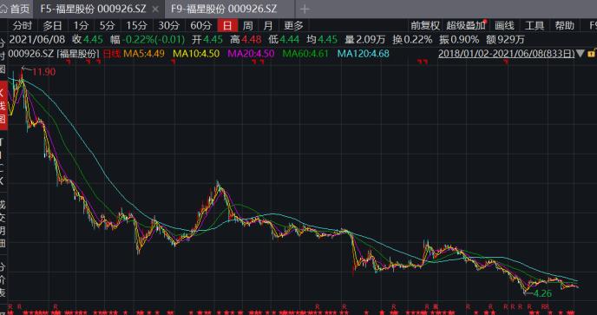Viewport: 597px width, 315px height.
Task: Expand the date range dropdown triangle
Action: click(x=580, y=53)
